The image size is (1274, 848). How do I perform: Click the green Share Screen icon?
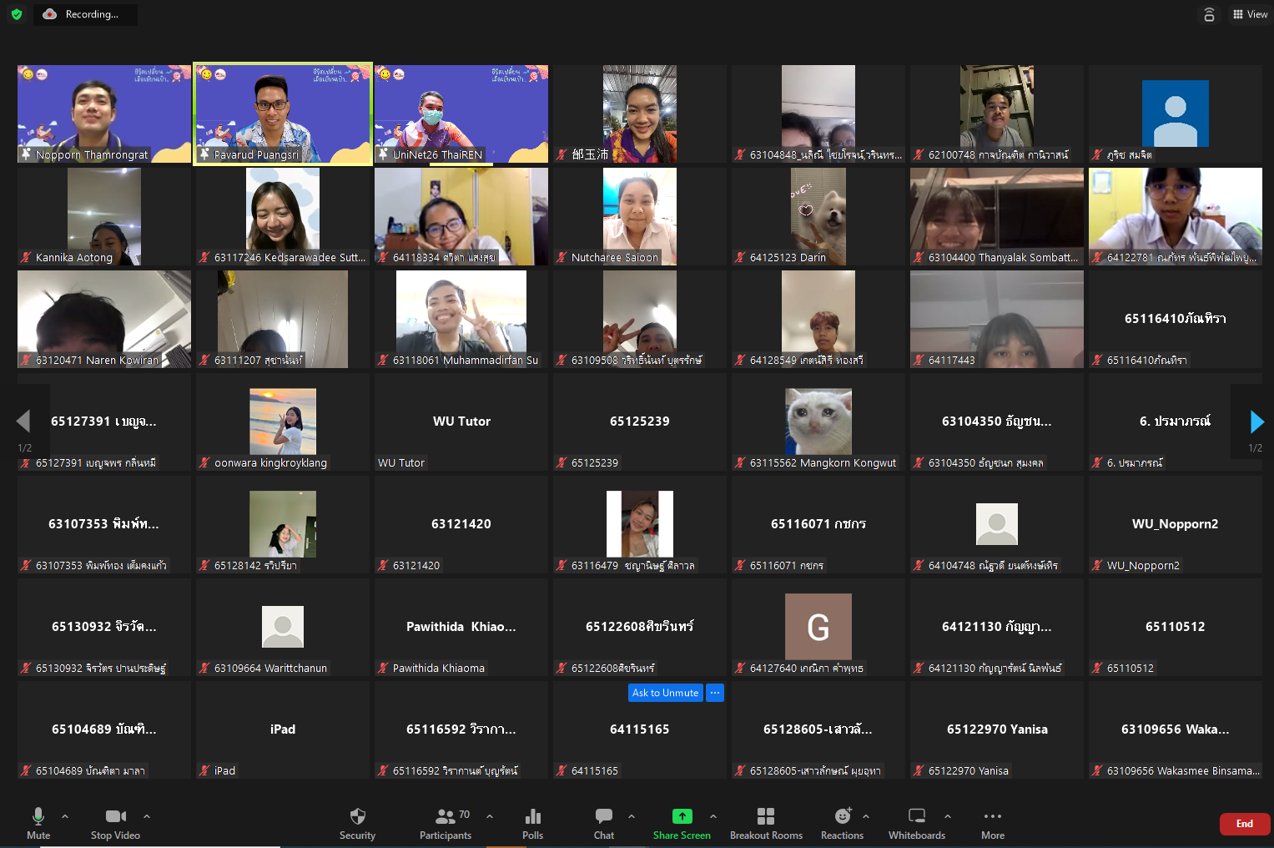[x=682, y=816]
